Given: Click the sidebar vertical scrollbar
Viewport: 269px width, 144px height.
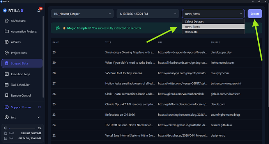Looking at the screenshot, I should click(43, 57).
